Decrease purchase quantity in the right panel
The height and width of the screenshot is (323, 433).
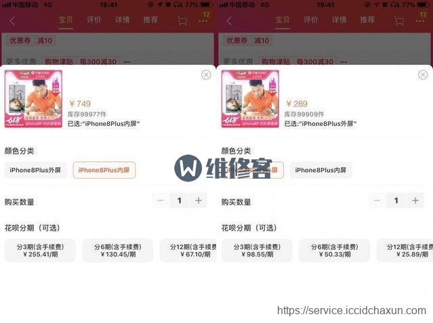pyautogui.click(x=377, y=200)
